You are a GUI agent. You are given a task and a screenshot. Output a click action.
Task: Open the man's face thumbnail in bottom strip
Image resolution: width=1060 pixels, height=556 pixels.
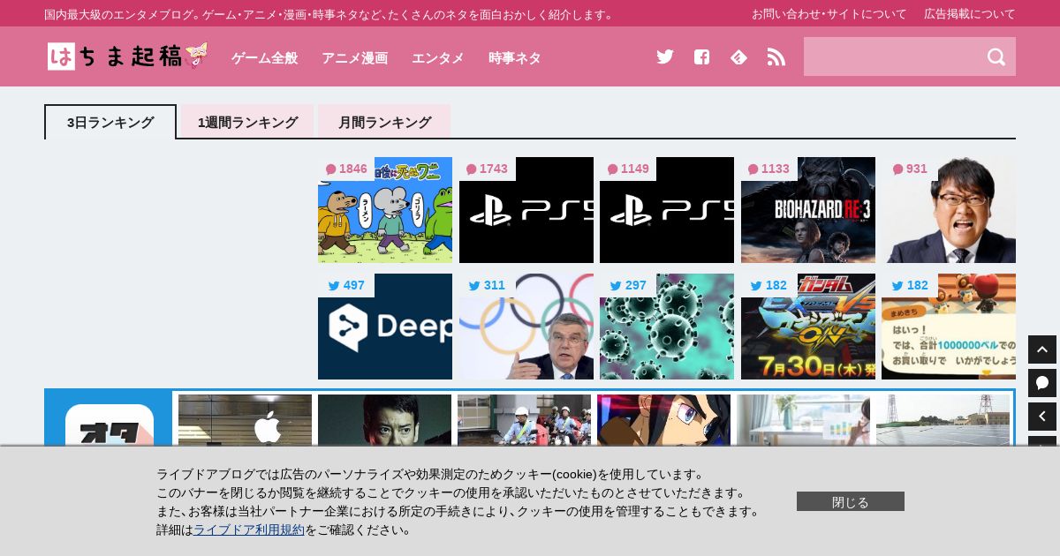click(x=384, y=420)
